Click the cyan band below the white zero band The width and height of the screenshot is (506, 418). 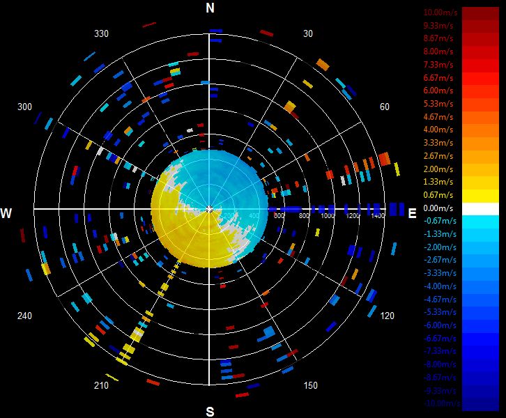[480, 220]
